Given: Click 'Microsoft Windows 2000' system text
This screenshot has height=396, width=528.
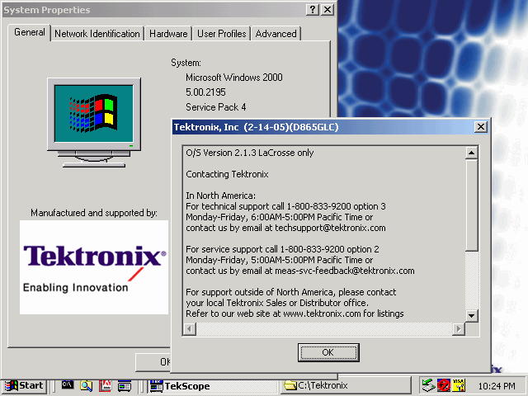Looking at the screenshot, I should point(234,78).
